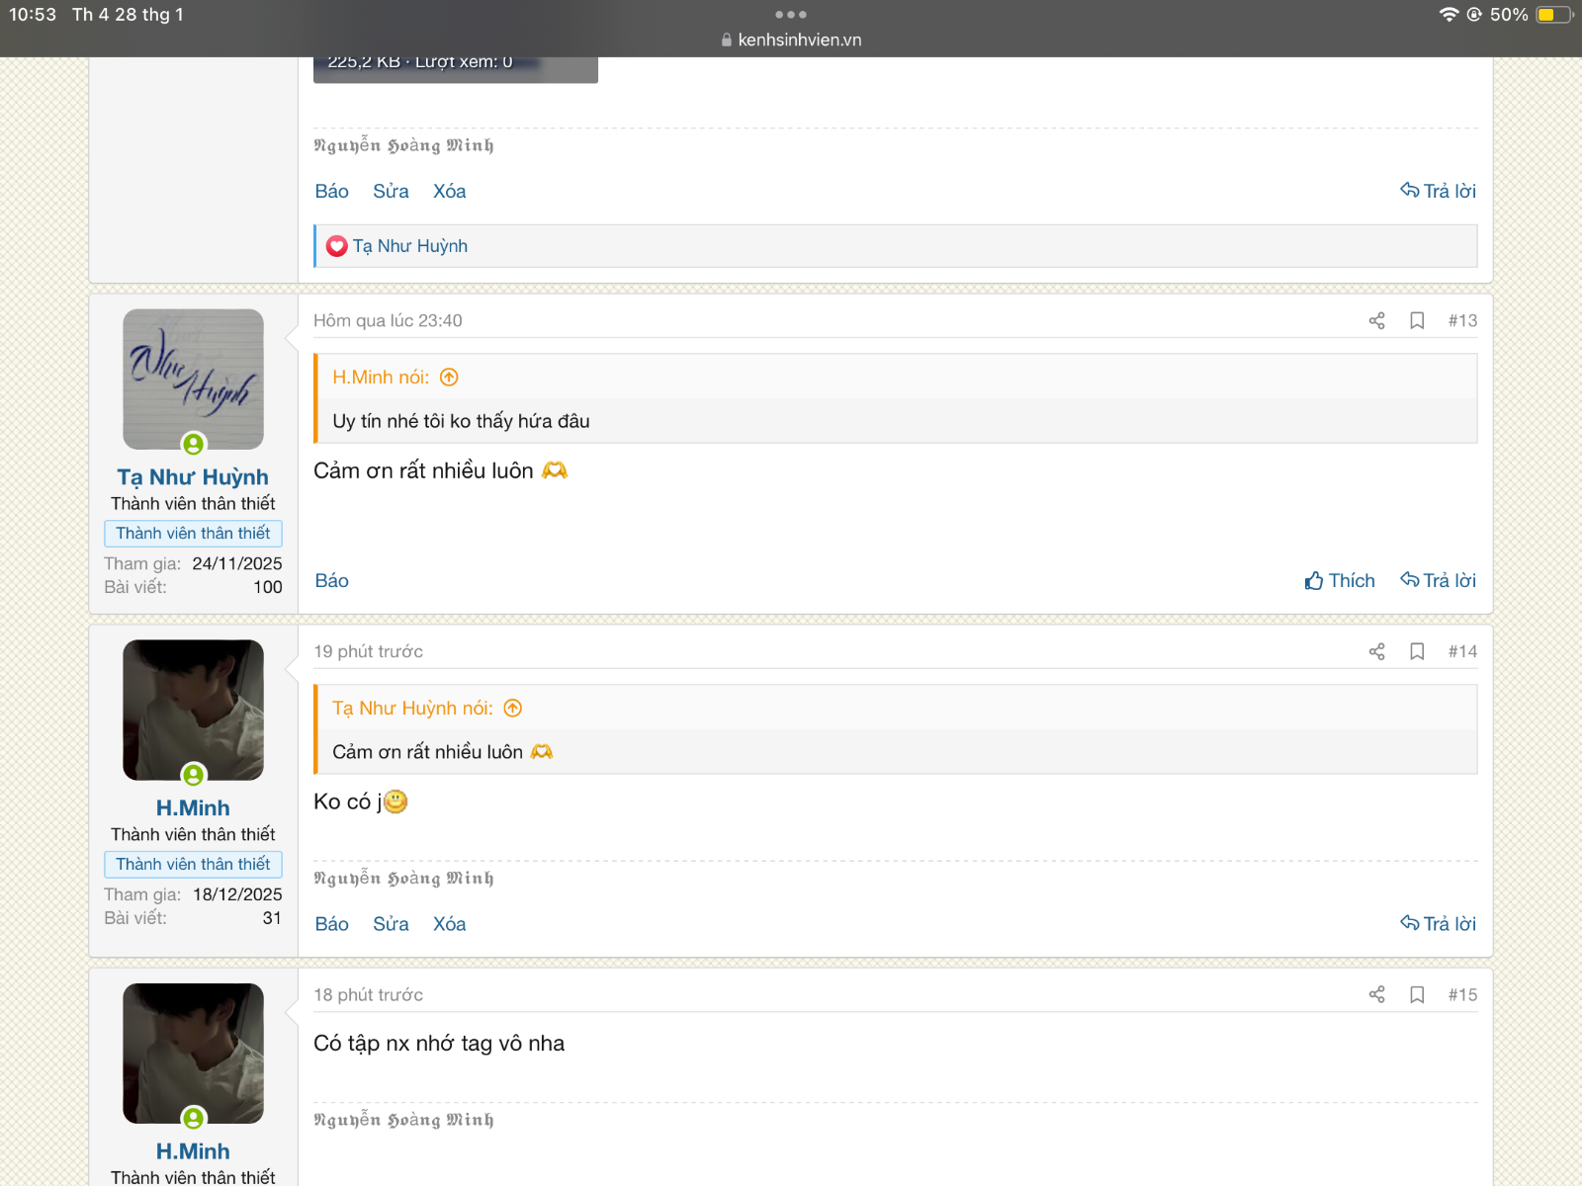Delete post #14 using Xóa
Screen dimensions: 1582x1186
(449, 924)
